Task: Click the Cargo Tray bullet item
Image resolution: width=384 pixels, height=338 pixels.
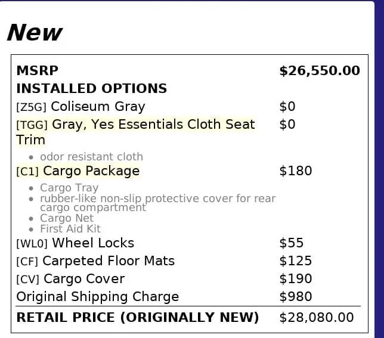Action: (x=69, y=188)
